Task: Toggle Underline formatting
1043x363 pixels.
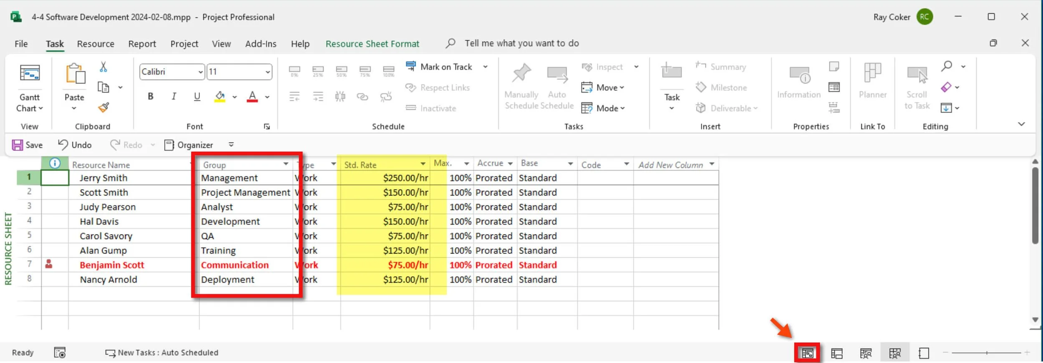Action: point(197,96)
